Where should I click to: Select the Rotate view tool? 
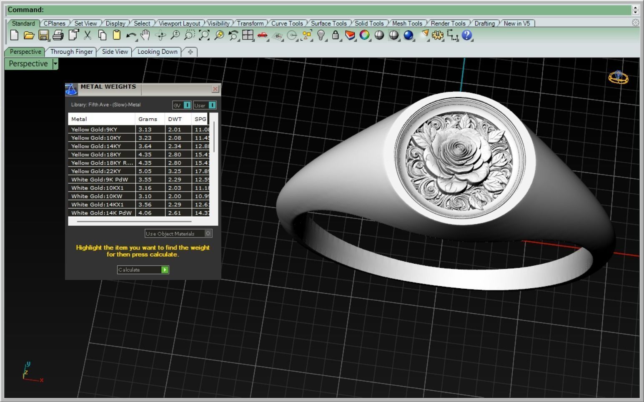[160, 35]
